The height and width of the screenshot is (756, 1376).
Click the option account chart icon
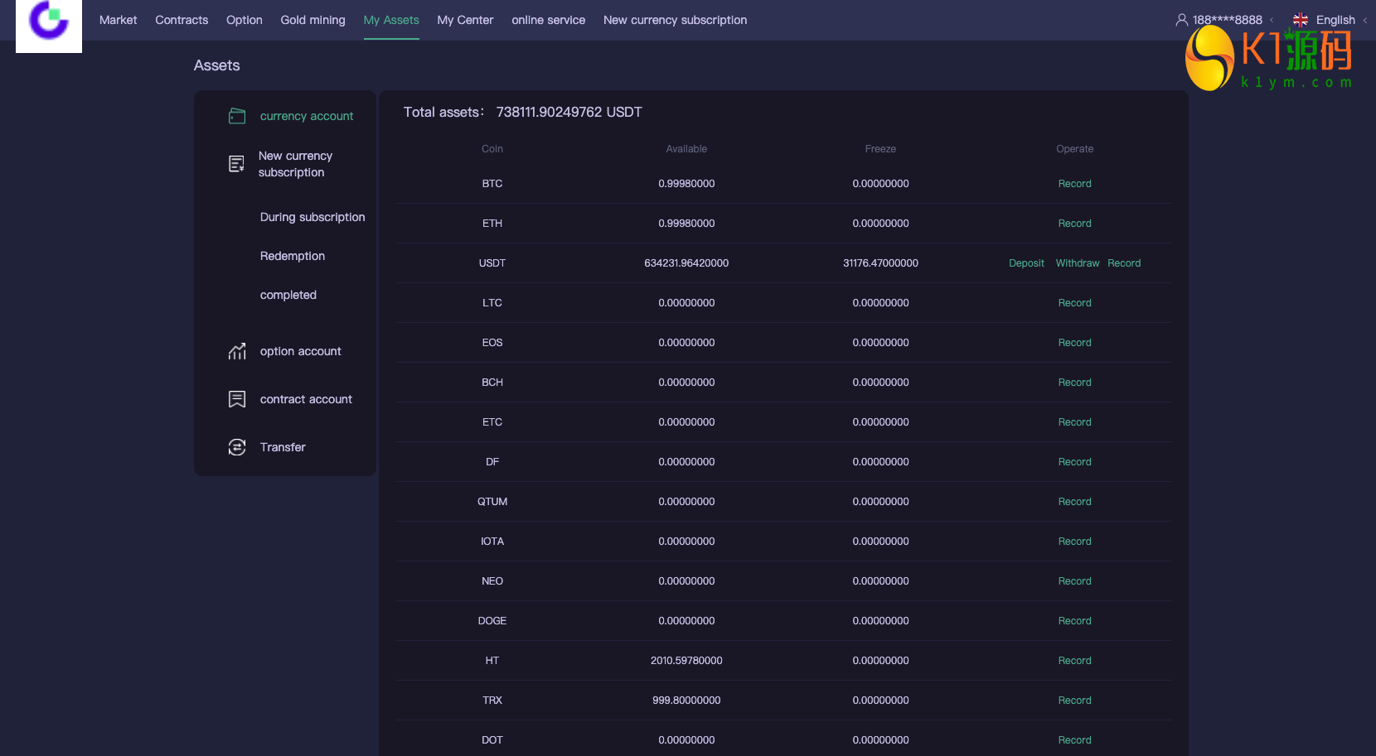tap(237, 351)
